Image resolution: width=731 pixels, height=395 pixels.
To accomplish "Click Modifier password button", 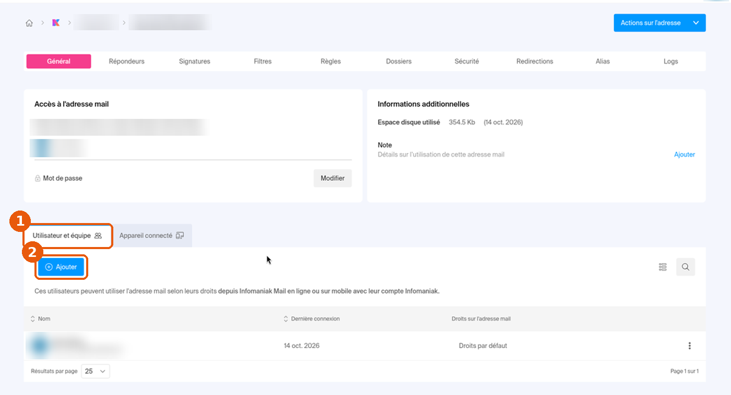I will point(333,178).
